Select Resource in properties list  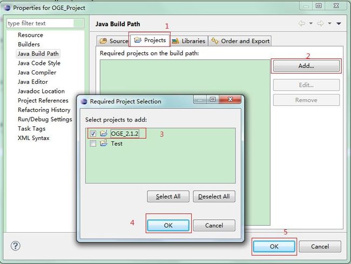30,35
